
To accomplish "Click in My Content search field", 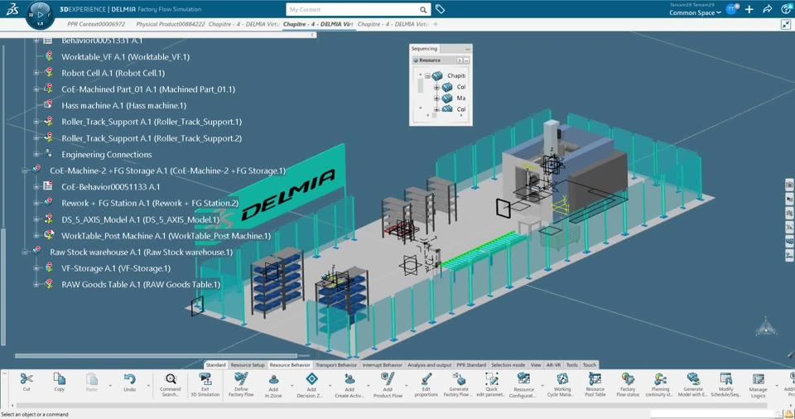I will [x=353, y=10].
